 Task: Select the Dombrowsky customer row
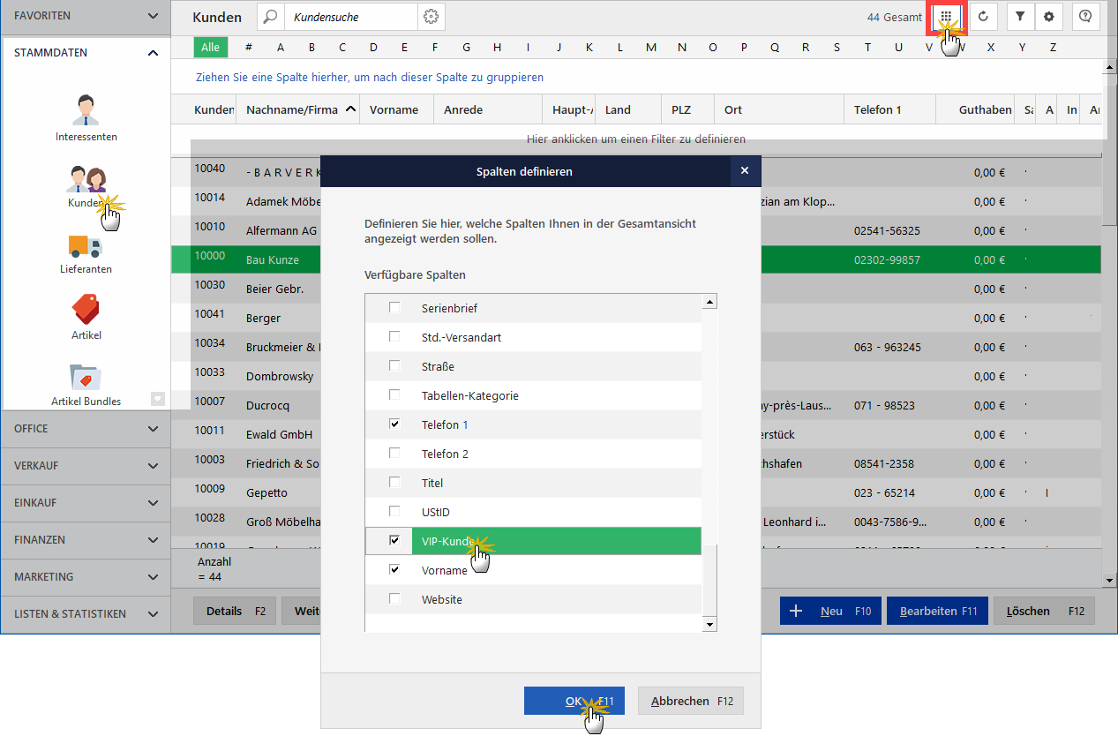[636, 376]
